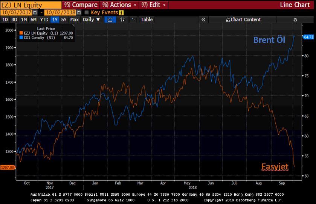Viewport: 316px width, 204px height.
Task: Set the range to 3D
Action: coord(14,20)
